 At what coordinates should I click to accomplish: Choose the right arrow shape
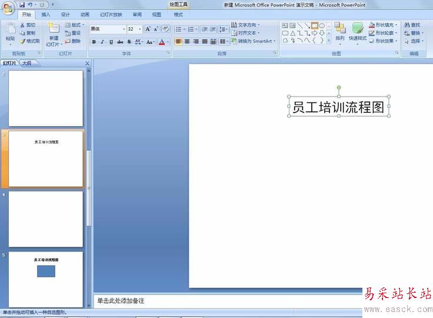coord(315,33)
